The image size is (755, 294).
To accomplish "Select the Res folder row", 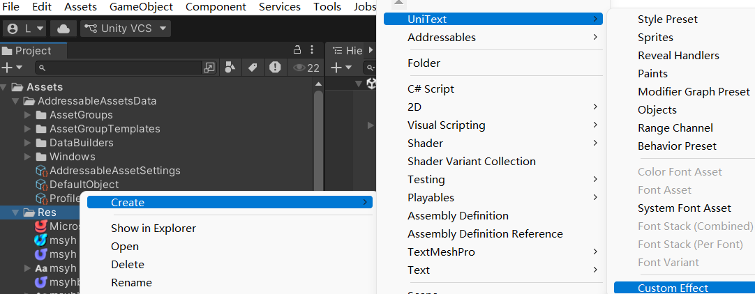I will (x=40, y=212).
